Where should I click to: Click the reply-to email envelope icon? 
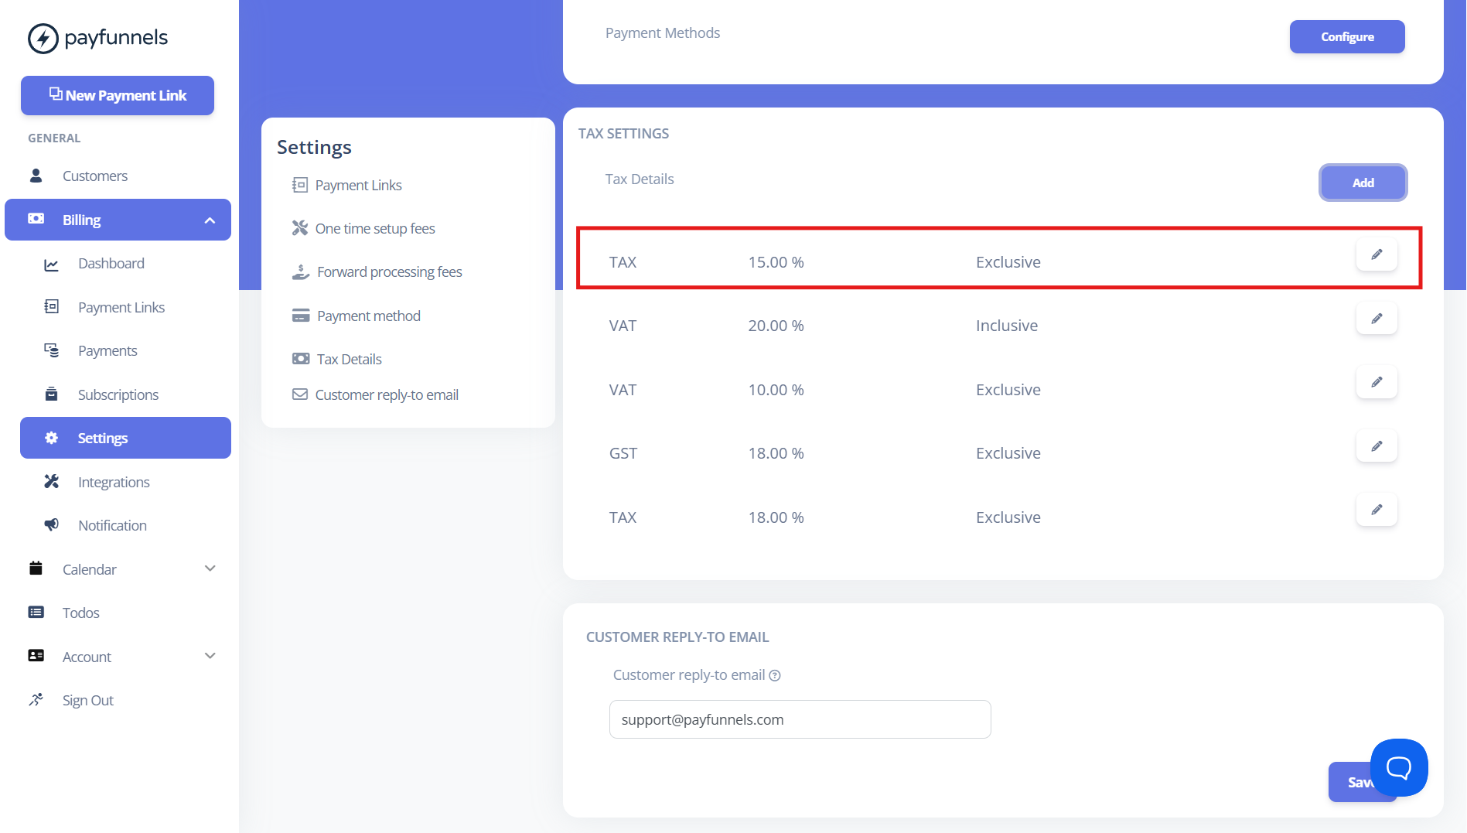click(x=300, y=394)
